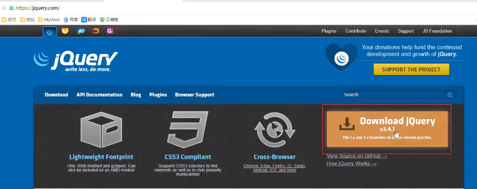This screenshot has height=189, width=477.
Task: Click the jQuery project icon in top bar
Action: coord(50,32)
